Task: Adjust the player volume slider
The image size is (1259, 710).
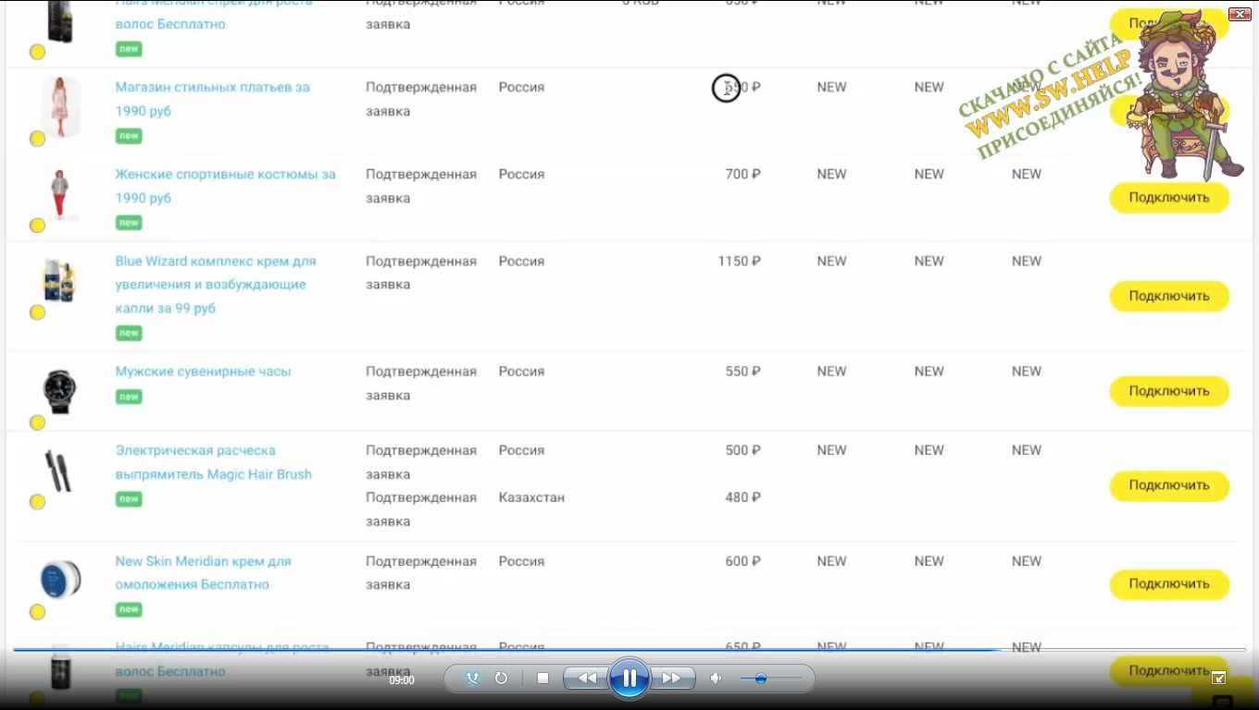Action: 770,679
